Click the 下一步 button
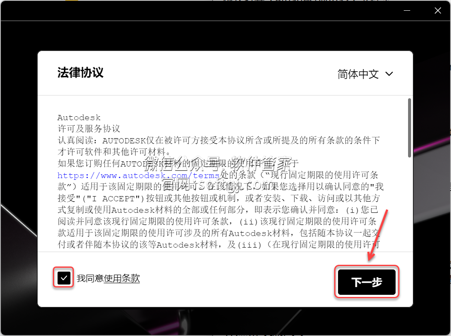 click(x=367, y=282)
